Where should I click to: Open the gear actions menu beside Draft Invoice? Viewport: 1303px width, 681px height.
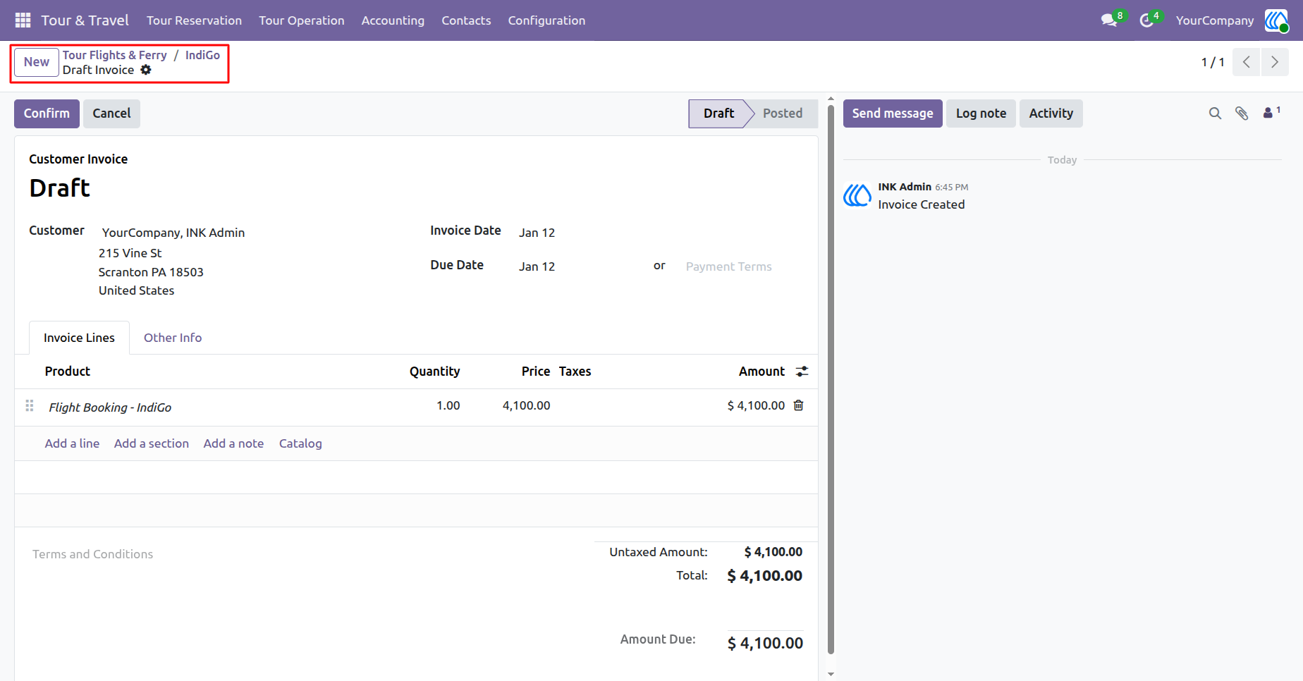(146, 70)
